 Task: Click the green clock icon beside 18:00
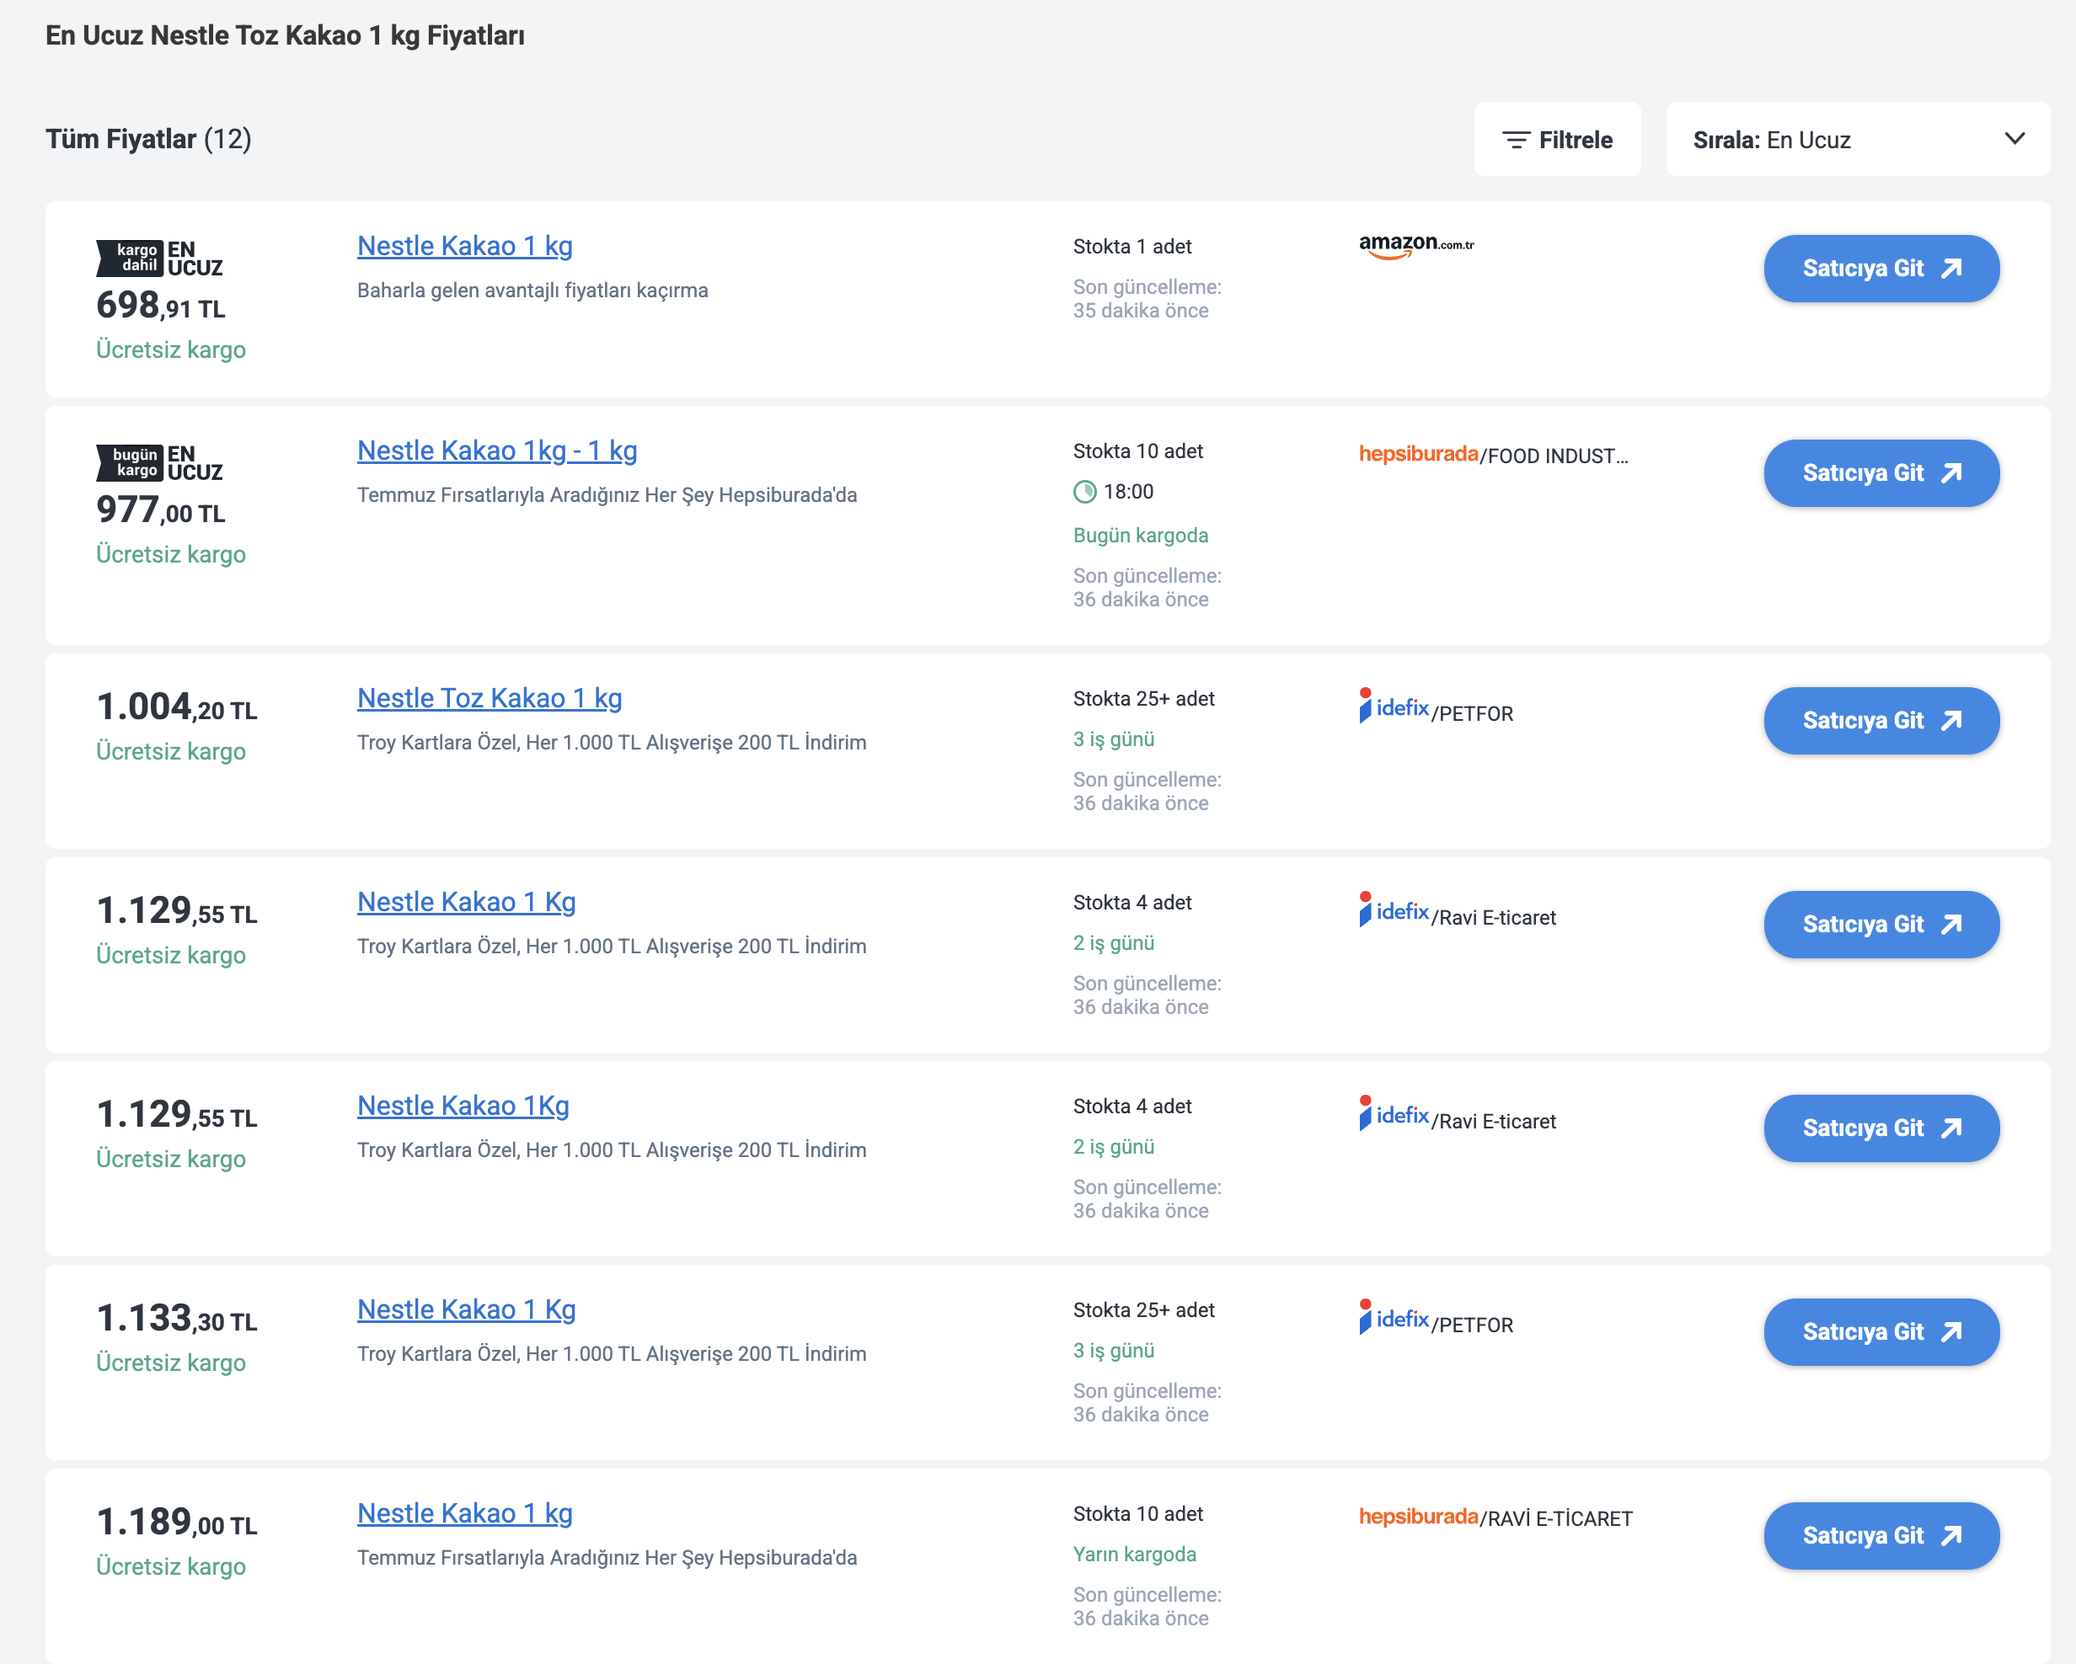pos(1085,492)
